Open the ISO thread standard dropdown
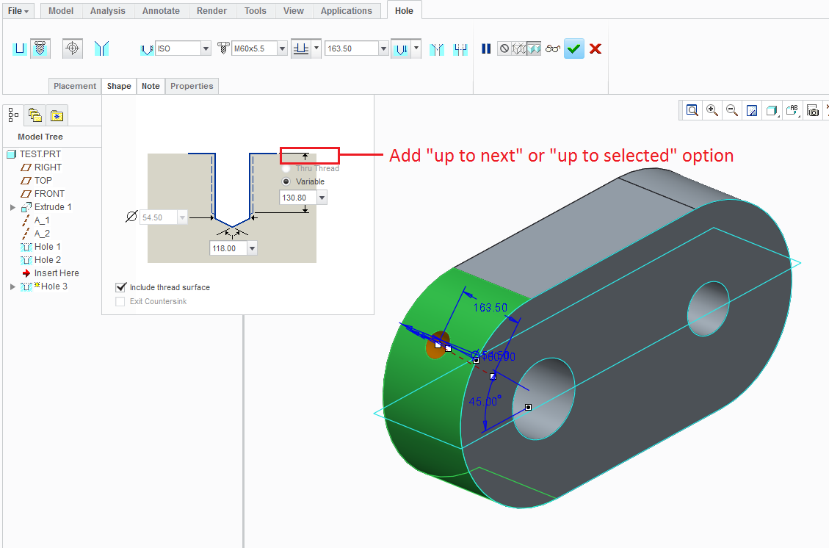 pyautogui.click(x=206, y=49)
